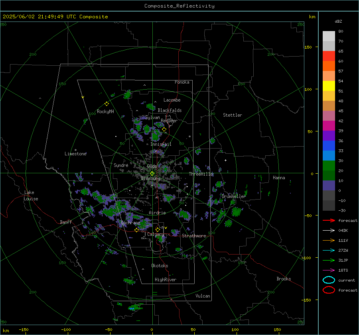This screenshot has height=335, width=359.
Task: Click the Didsbury city label
Action: pos(150,178)
